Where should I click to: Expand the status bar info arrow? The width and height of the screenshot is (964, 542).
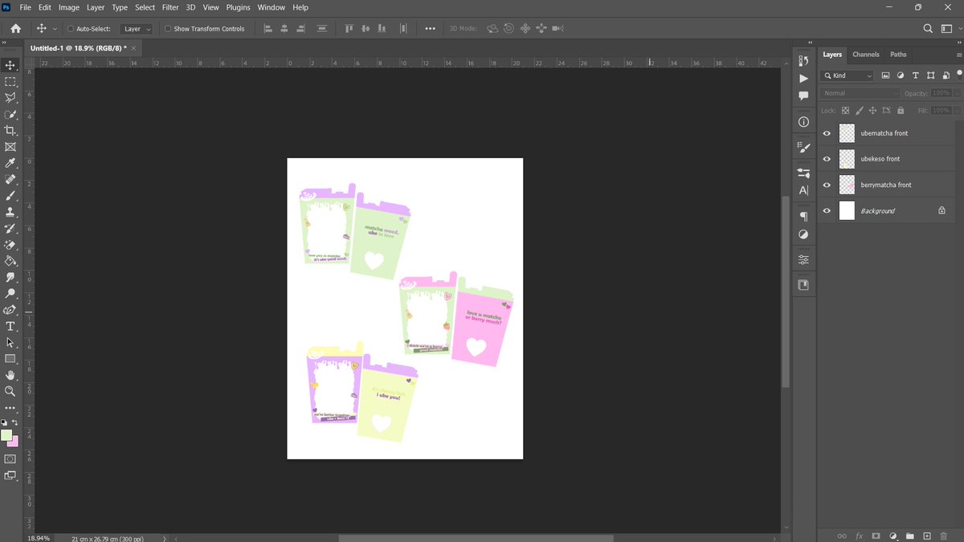point(165,539)
